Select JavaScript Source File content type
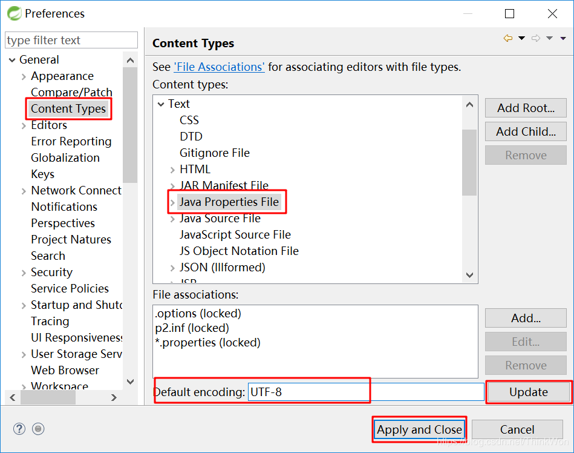The height and width of the screenshot is (453, 574). click(235, 234)
